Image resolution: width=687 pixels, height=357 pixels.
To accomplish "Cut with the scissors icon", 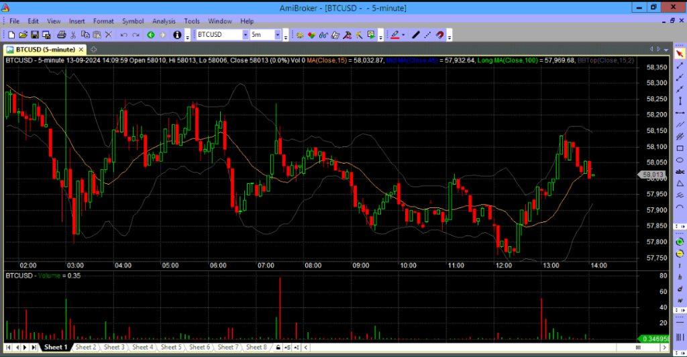I will coord(73,35).
